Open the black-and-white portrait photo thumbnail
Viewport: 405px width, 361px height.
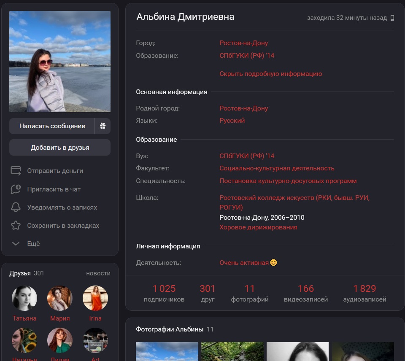click(297, 351)
